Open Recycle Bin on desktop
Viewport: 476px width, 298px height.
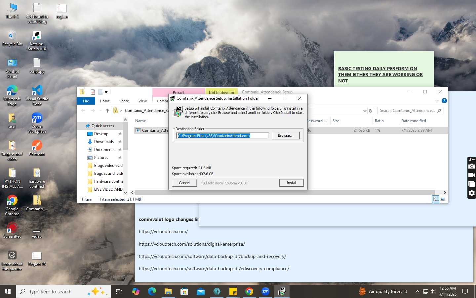click(12, 38)
